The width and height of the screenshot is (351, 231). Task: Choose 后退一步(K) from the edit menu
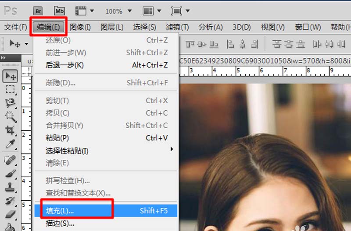tap(106, 65)
